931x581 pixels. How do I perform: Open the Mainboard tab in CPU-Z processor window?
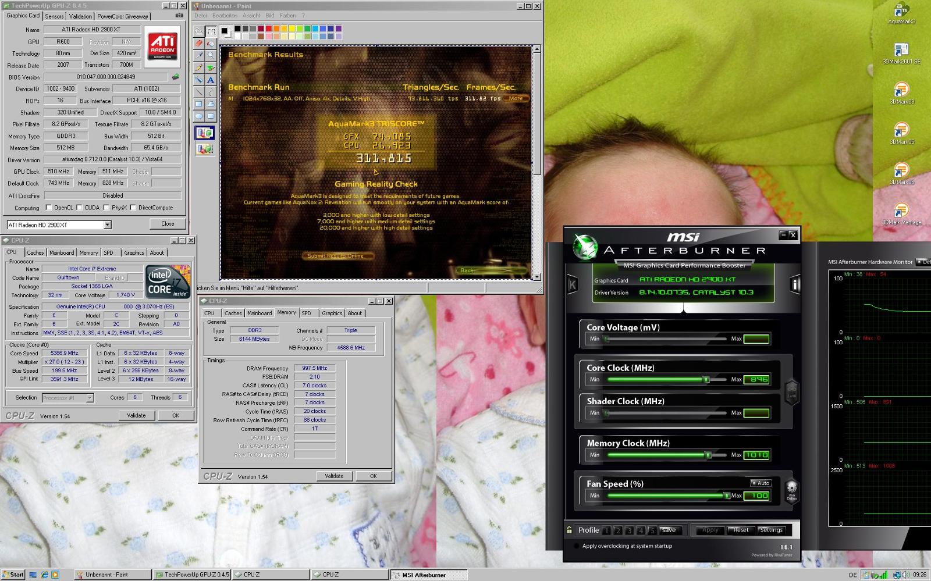point(62,252)
